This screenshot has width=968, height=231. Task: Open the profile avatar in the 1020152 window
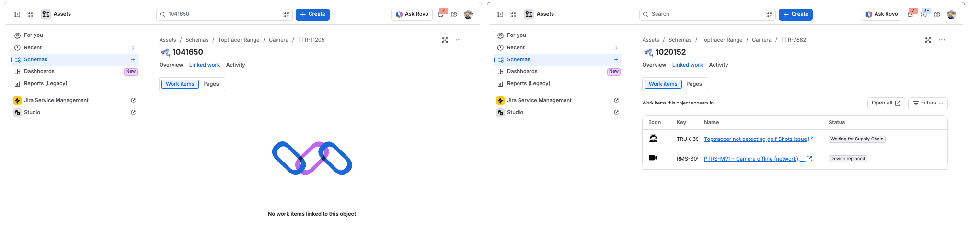click(x=952, y=14)
